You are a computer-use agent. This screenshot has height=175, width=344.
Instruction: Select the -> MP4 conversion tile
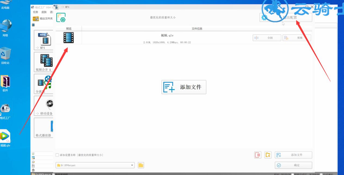pyautogui.click(x=44, y=40)
